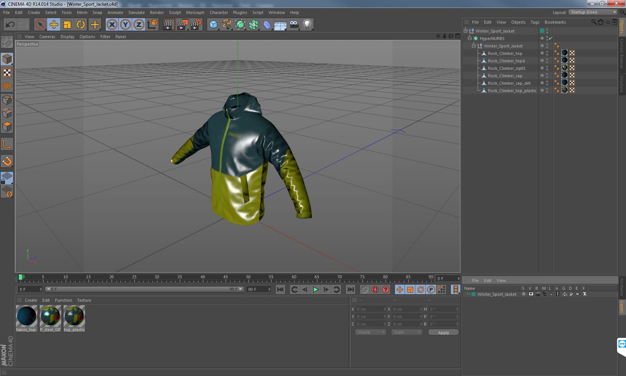Click the Apply button in coordinates panel
626x376 pixels.
(443, 332)
